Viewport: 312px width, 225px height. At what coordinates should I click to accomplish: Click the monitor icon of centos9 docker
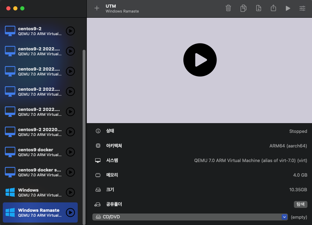[10, 152]
